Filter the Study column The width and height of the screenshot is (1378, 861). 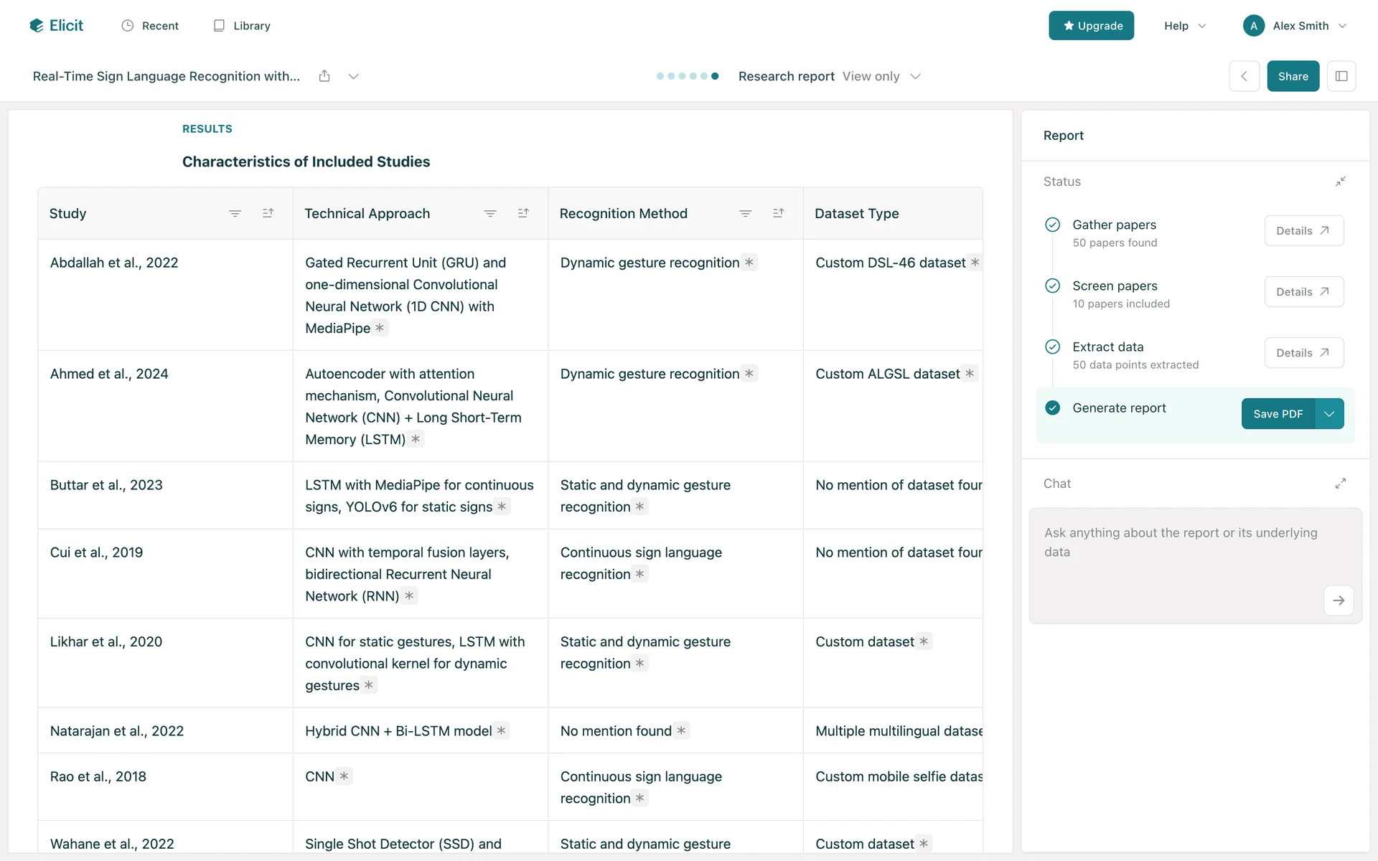click(x=235, y=214)
